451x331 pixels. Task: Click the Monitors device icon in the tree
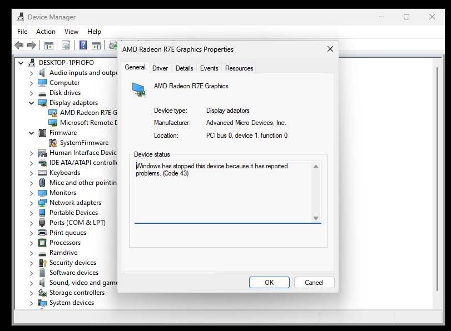(43, 192)
